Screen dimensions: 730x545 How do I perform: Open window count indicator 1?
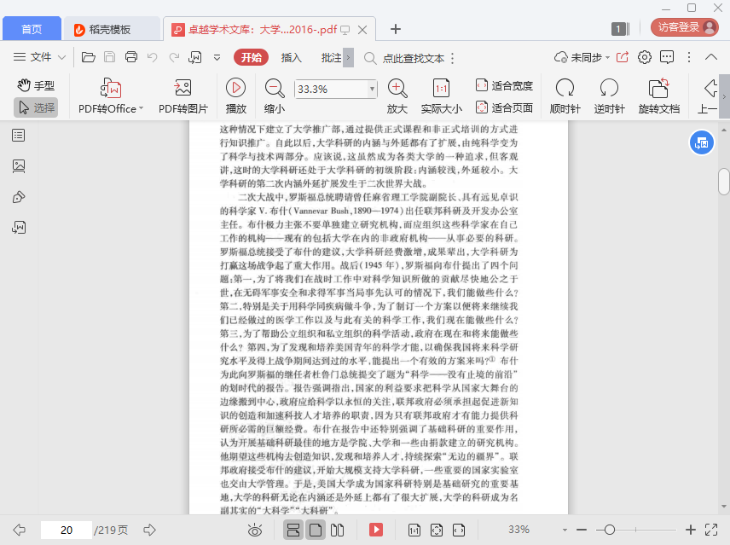click(x=620, y=29)
